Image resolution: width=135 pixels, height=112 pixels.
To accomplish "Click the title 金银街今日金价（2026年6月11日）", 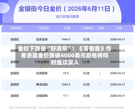I will tap(67, 9).
